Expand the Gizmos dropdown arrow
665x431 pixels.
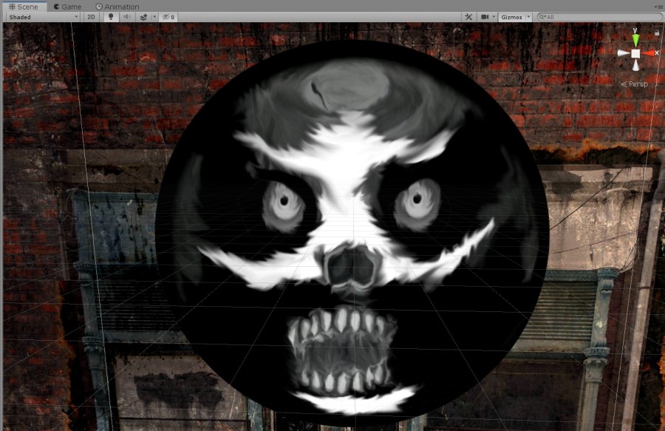coord(528,16)
